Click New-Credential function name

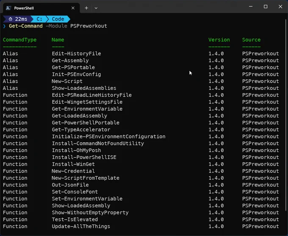coord(73,171)
